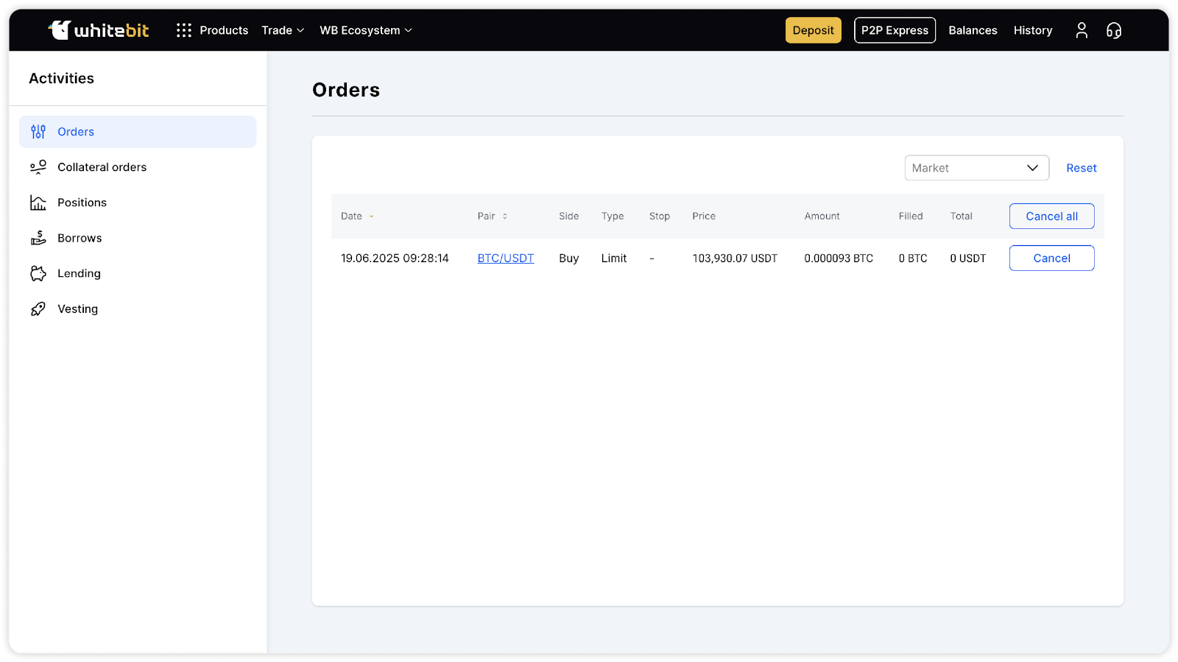Click the P2P Express button
The height and width of the screenshot is (662, 1178).
[x=895, y=30]
